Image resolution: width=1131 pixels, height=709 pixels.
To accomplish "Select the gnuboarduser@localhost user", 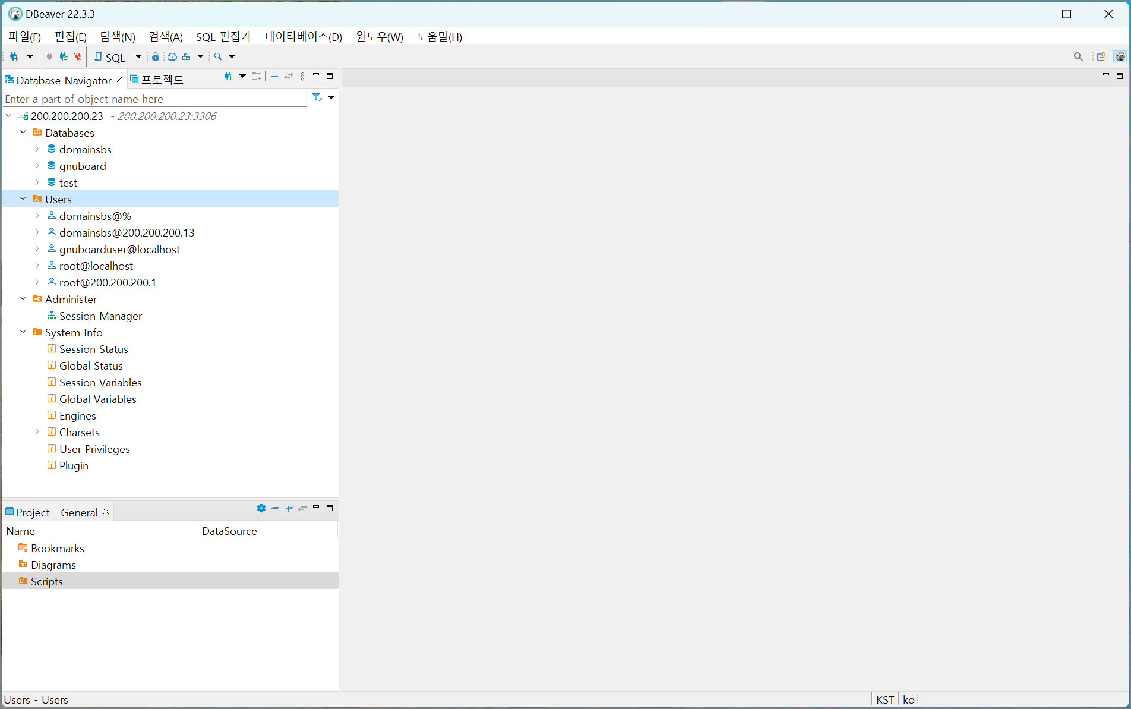I will pyautogui.click(x=119, y=250).
